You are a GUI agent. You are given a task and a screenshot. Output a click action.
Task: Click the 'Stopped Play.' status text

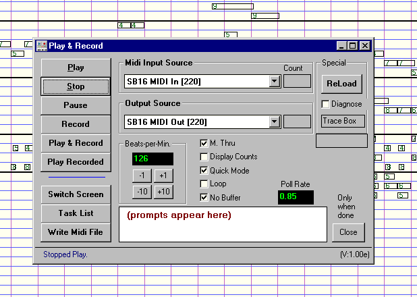pos(65,254)
